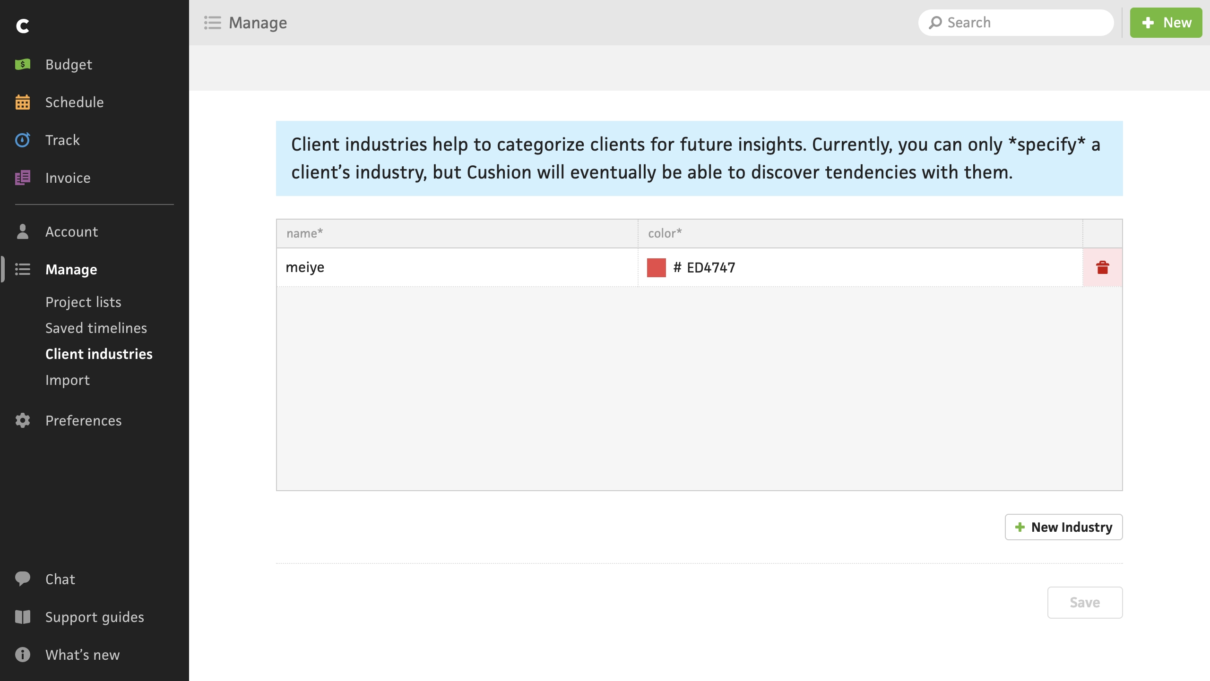This screenshot has width=1210, height=681.
Task: Click the Save button
Action: click(1085, 603)
